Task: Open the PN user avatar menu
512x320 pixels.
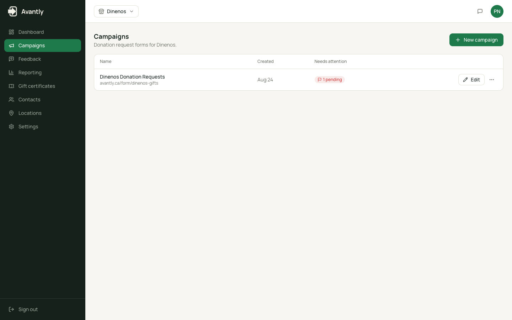Action: (x=497, y=11)
